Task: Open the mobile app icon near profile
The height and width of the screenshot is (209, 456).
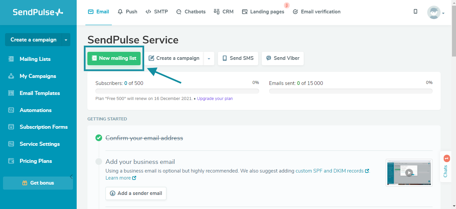Action: [415, 11]
